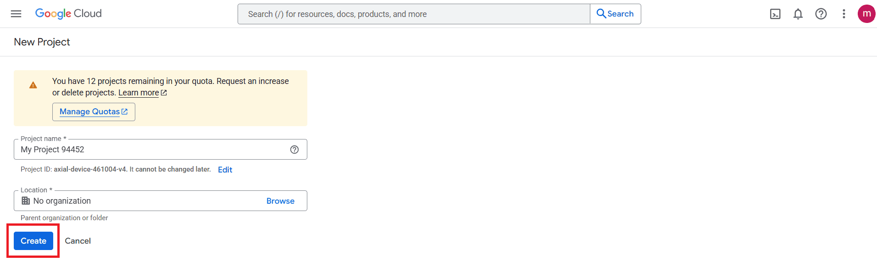The image size is (877, 267).
Task: Click the Manage Quotas button
Action: click(94, 112)
